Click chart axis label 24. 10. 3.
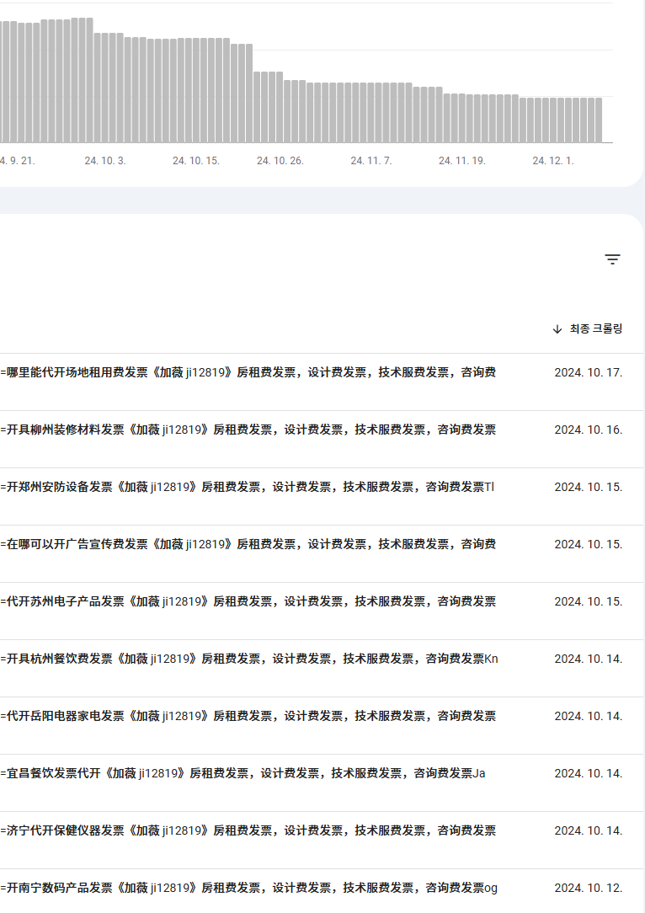This screenshot has width=645, height=913. 105,161
